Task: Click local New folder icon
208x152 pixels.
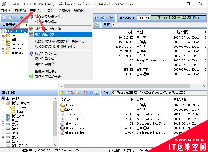Action: click(x=67, y=92)
